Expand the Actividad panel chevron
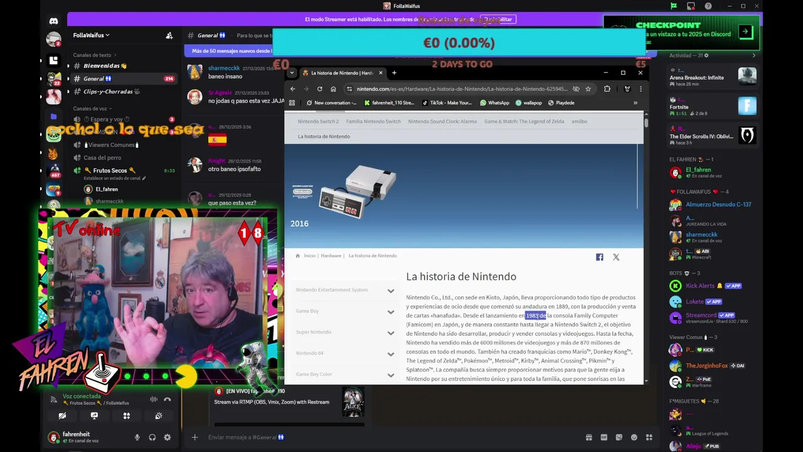 point(754,55)
